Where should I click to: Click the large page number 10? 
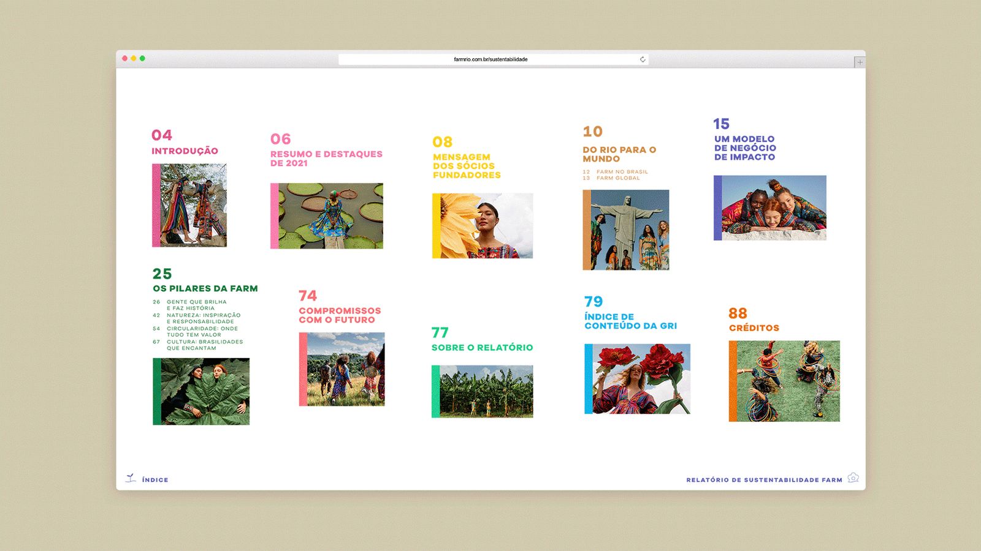(593, 132)
